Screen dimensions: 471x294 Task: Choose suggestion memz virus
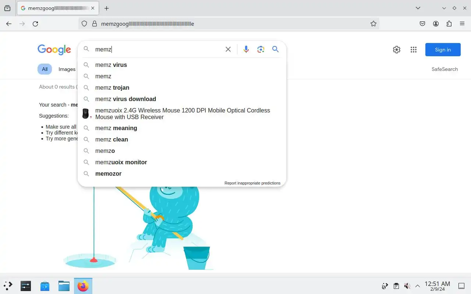tap(182, 65)
